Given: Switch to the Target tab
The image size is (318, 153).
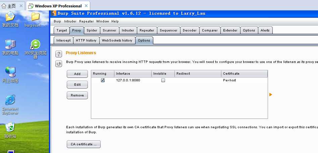Looking at the screenshot, I should 62,30.
